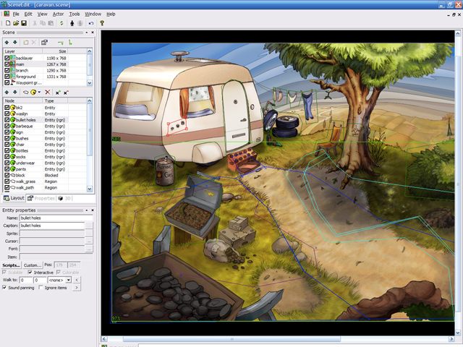Click the Copy toolbar icon
Viewport: 463px width, 347px height.
pos(43,23)
